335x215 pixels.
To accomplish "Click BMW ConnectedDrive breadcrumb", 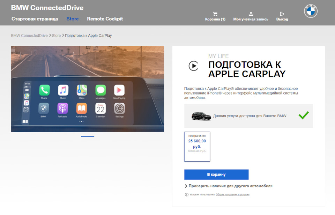I will (x=29, y=36).
